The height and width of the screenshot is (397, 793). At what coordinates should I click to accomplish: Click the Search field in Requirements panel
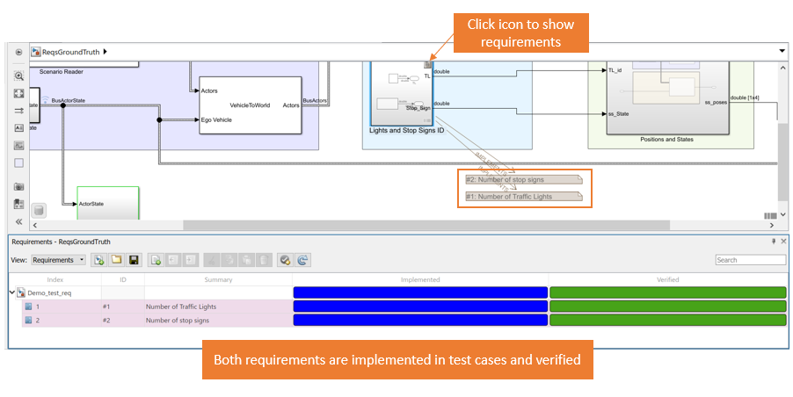click(x=750, y=260)
